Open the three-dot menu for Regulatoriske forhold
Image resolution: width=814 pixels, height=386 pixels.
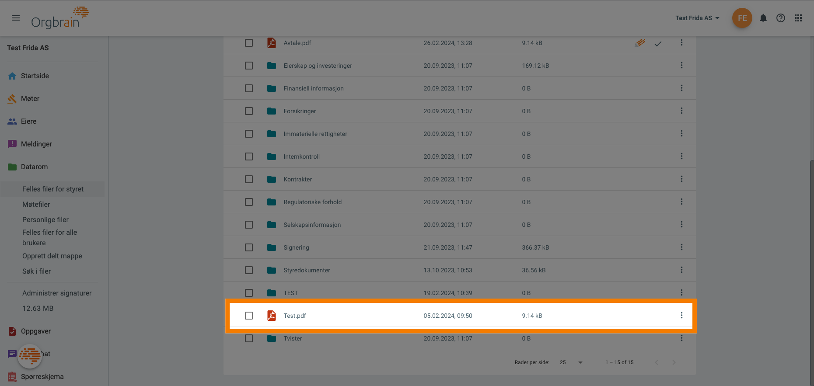681,202
